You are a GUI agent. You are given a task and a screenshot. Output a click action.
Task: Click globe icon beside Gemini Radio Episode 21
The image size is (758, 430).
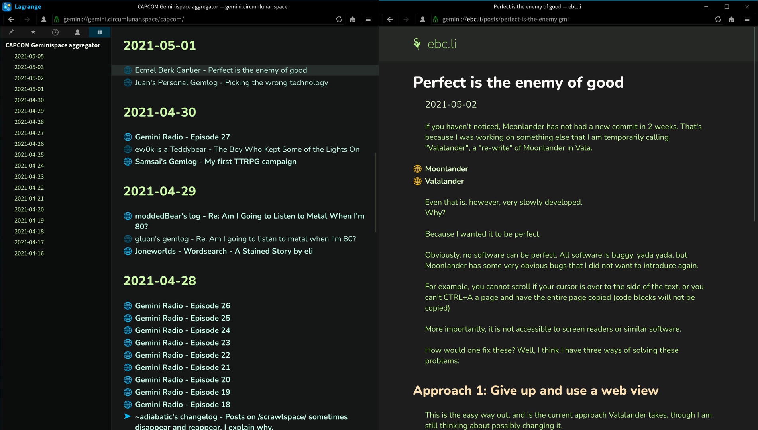point(128,367)
